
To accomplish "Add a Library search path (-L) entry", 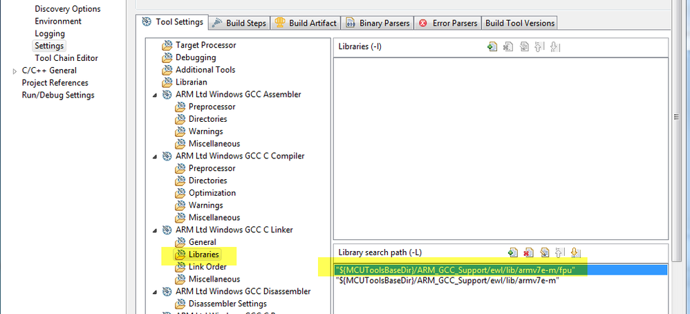I will (x=512, y=252).
